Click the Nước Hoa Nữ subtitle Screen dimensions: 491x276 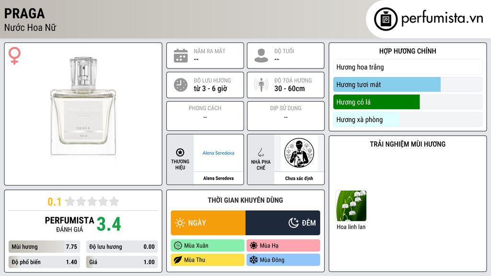pos(30,28)
